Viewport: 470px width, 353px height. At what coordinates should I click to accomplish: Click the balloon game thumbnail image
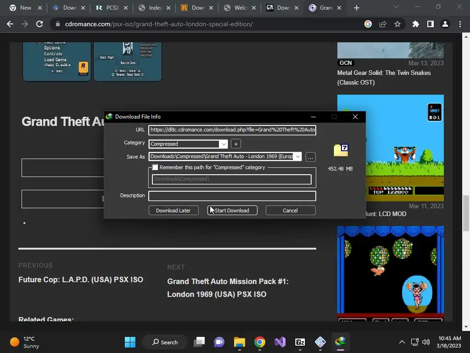coord(390,273)
